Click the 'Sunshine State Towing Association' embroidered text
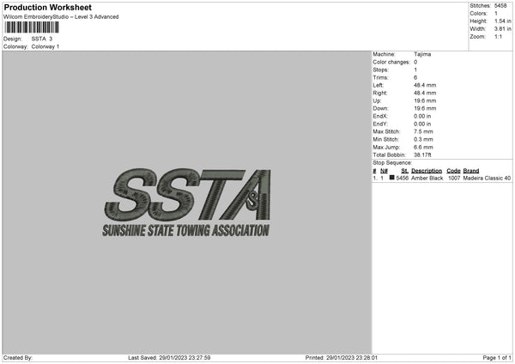Screen dimensions: 515x364 pyautogui.click(x=186, y=230)
